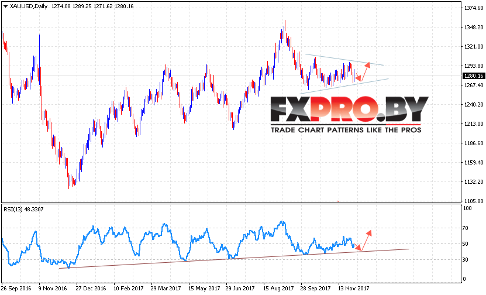Image resolution: width=486 pixels, height=295 pixels.
Task: Select the RSI scale value 70
Action: point(465,228)
